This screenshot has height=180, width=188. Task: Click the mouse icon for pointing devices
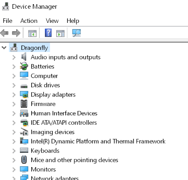24,160
